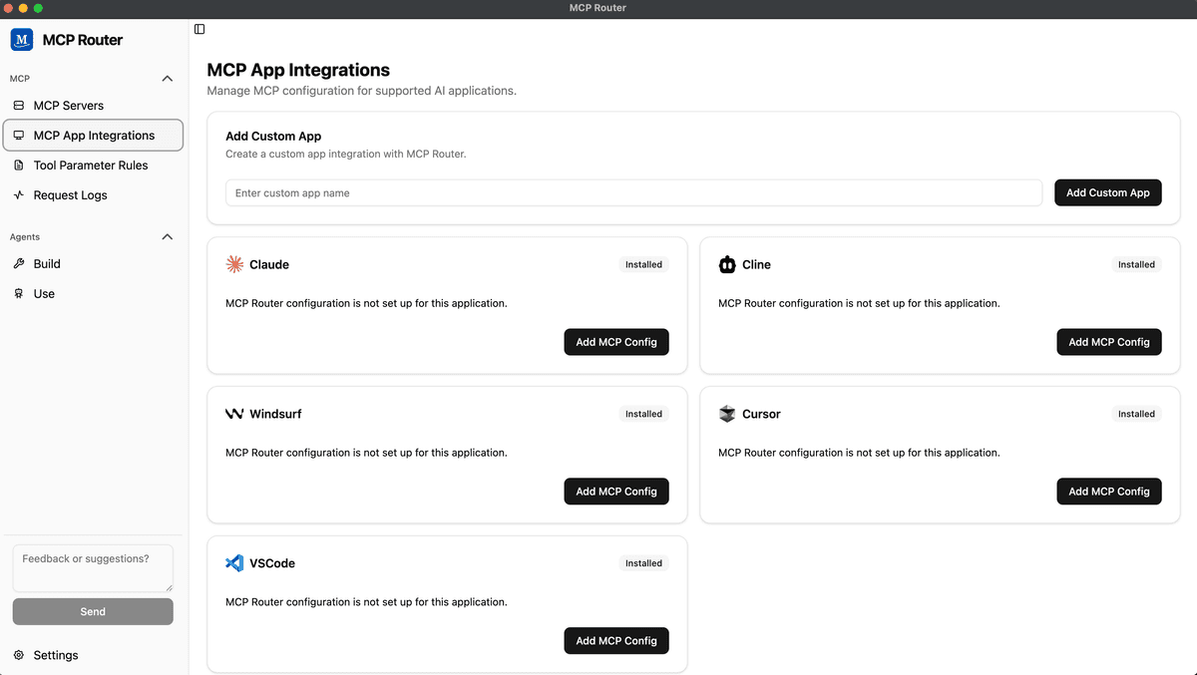The width and height of the screenshot is (1197, 675).
Task: Select Use under Agents
Action: coord(44,294)
